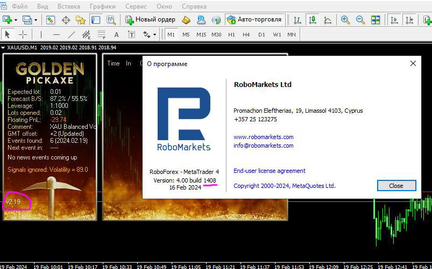This screenshot has height=269, width=432.
Task: Open the Окно menu
Action: [164, 6]
